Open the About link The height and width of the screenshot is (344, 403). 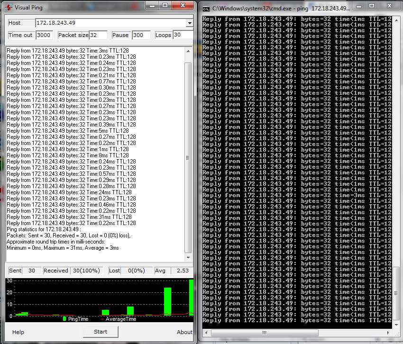(x=184, y=332)
